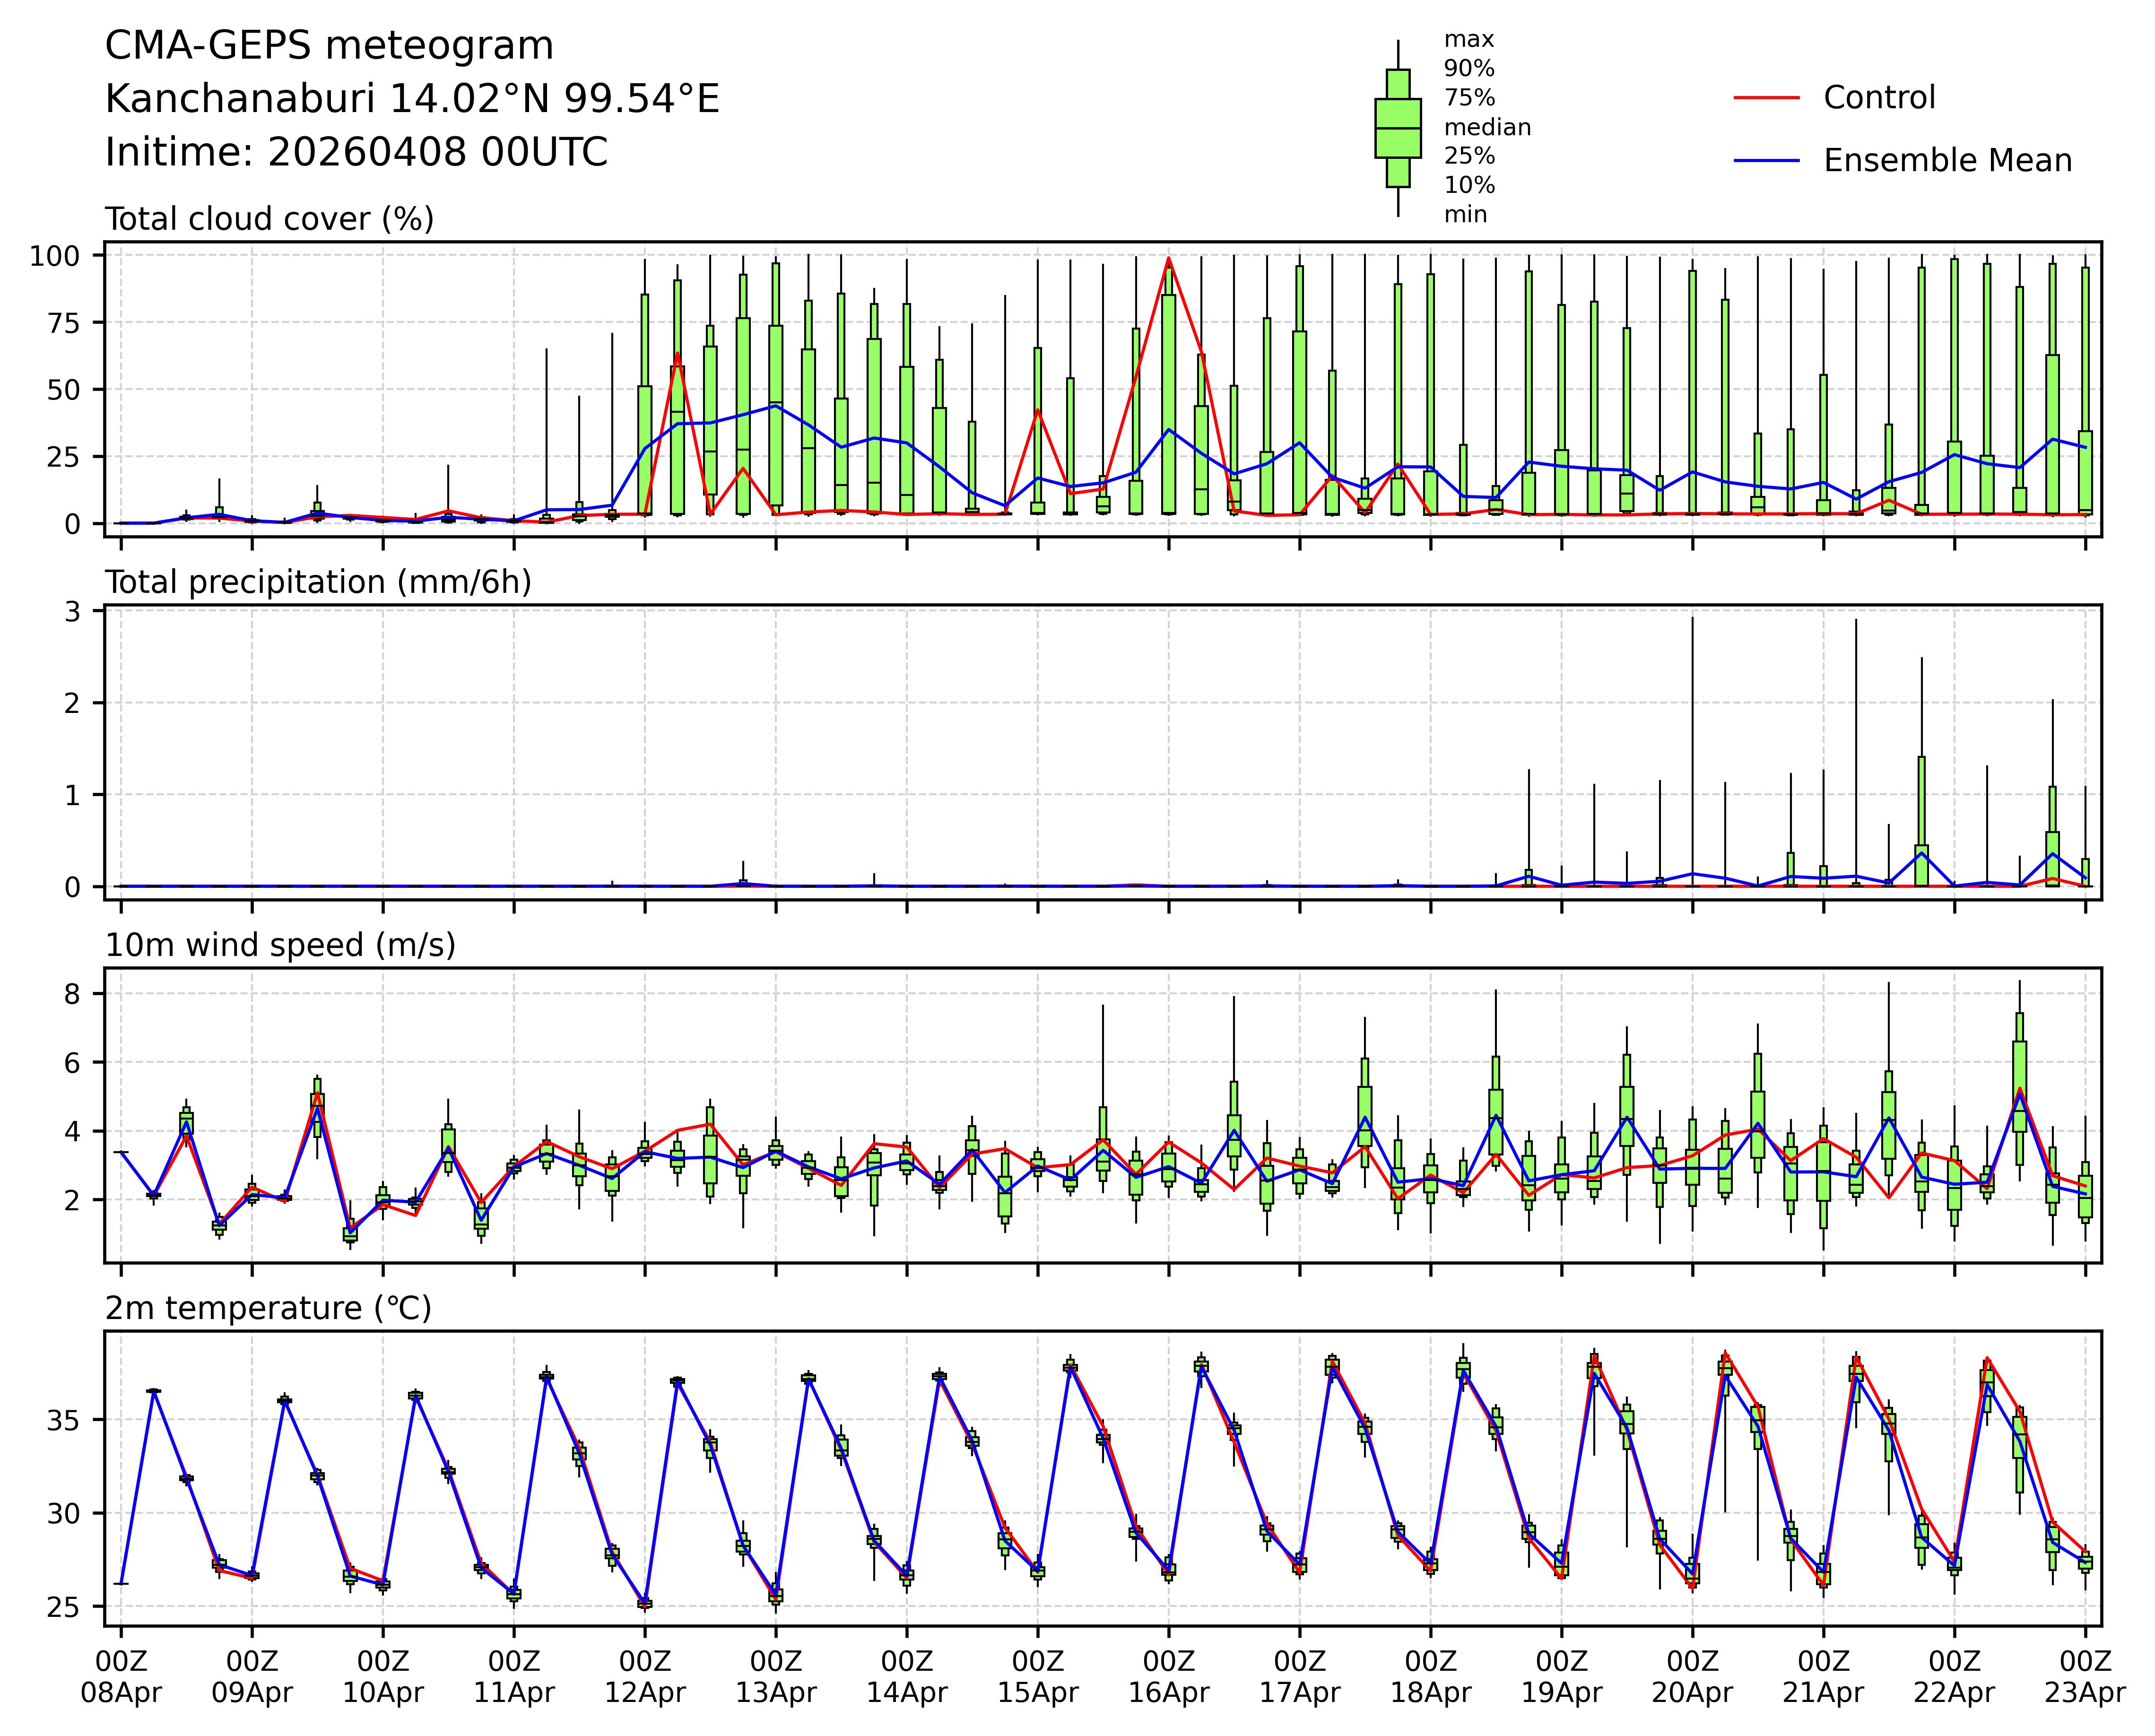Click the Total precipitation panel title
Screen dimensions: 2155x1736
318,582
